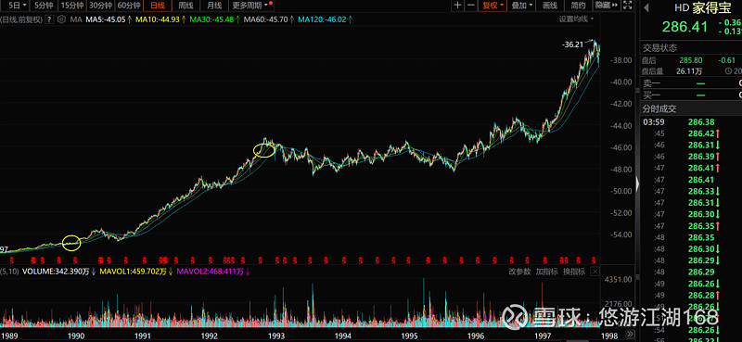Click the 改参数 link

[520, 272]
